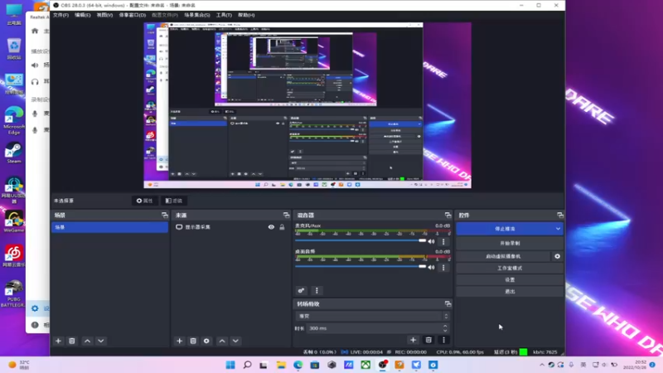Adjust the 麦克风/Aux volume slider
This screenshot has width=663, height=373.
tap(361, 240)
